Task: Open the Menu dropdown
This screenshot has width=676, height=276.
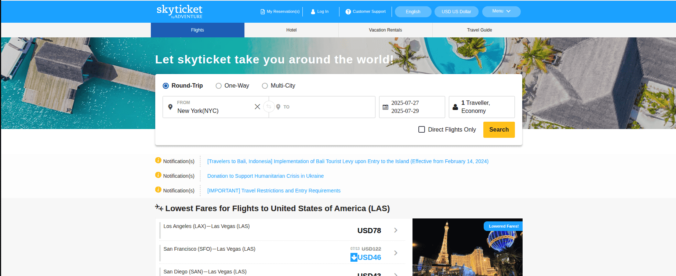Action: point(501,11)
